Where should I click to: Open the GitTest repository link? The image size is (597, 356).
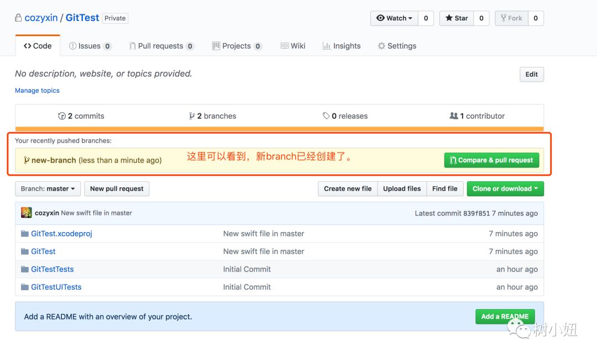(82, 18)
